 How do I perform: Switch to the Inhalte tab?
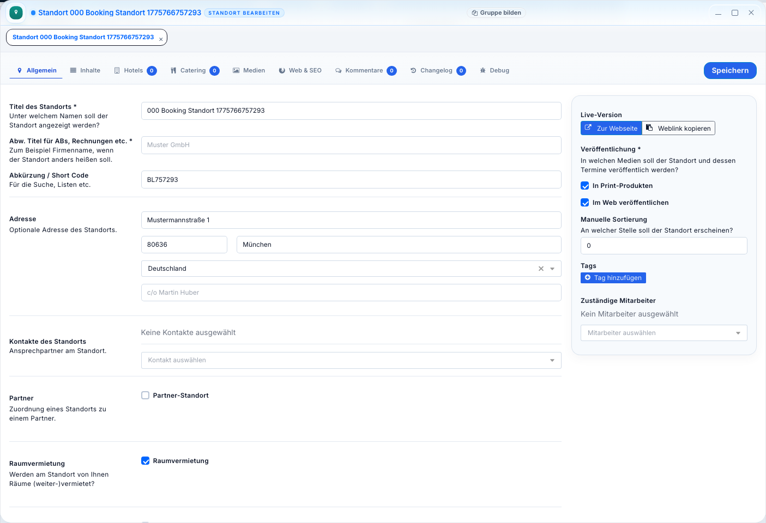(x=85, y=70)
